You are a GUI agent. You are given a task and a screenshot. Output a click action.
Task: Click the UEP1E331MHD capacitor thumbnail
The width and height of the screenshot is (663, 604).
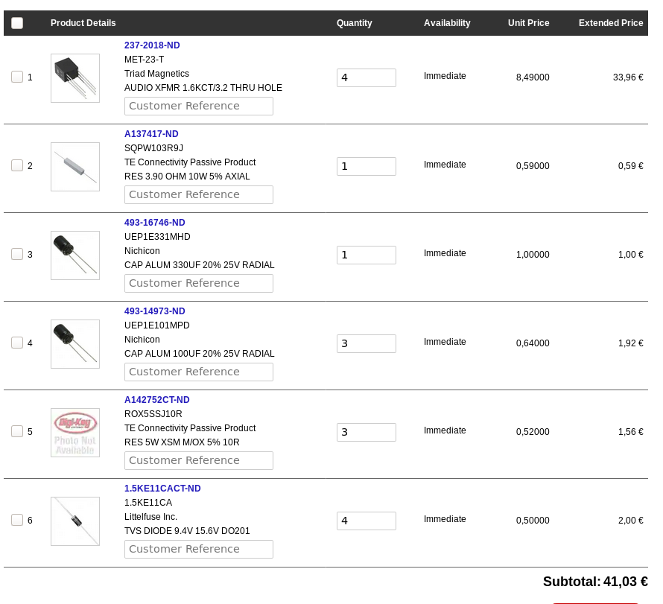point(75,255)
